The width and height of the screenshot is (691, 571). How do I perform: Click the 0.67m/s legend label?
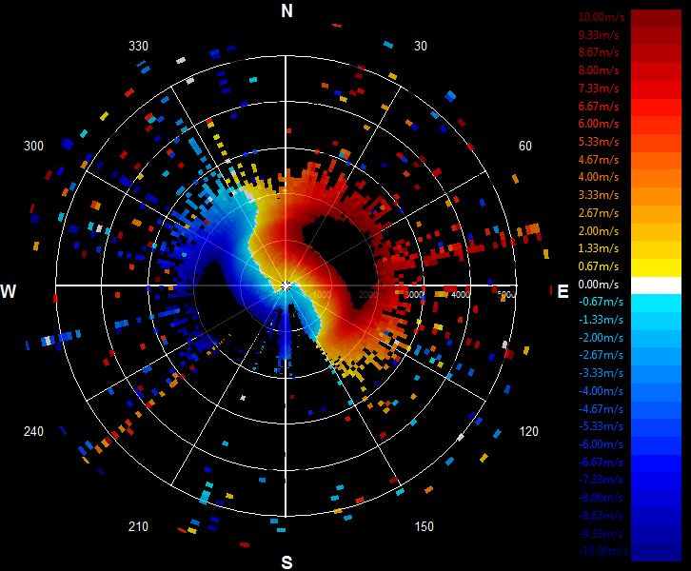point(599,266)
